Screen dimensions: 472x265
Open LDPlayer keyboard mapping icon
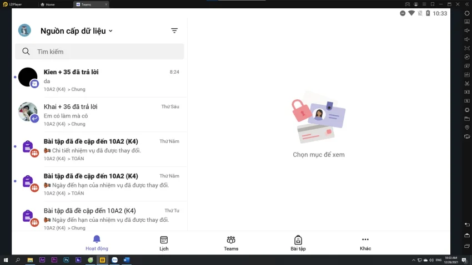467,22
